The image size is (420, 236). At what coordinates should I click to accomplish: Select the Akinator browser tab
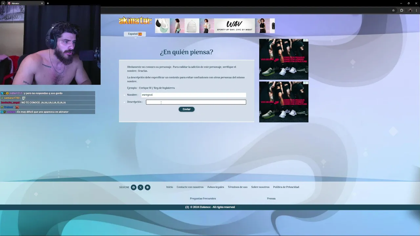coord(26,3)
